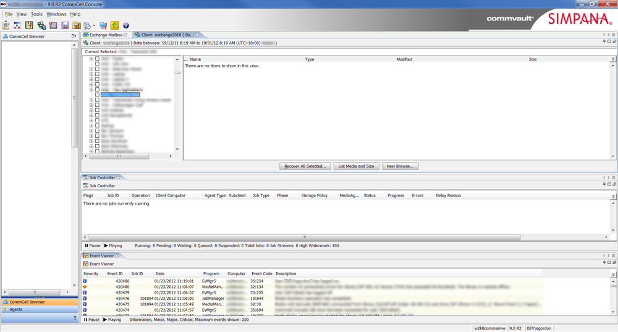Open the purple reports notebook toolbar icon
This screenshot has height=332, width=618.
65,25
